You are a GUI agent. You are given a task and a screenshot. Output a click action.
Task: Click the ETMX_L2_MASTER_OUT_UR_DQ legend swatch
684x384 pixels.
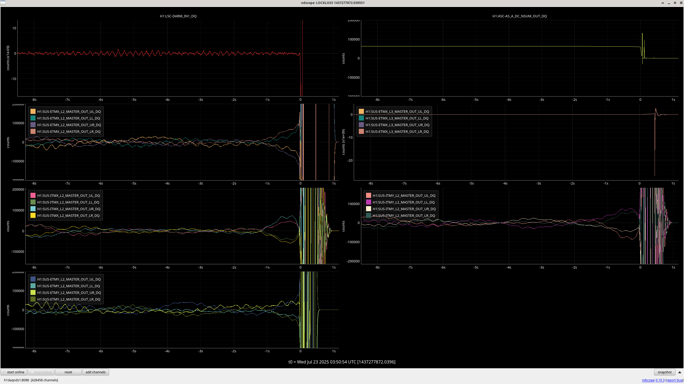click(x=33, y=125)
